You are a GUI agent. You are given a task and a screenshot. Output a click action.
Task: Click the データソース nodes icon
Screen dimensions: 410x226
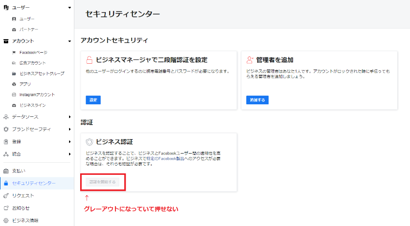(x=6, y=117)
